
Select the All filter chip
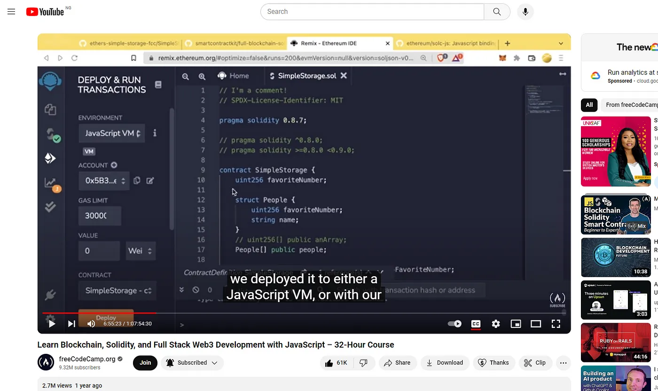click(x=589, y=104)
